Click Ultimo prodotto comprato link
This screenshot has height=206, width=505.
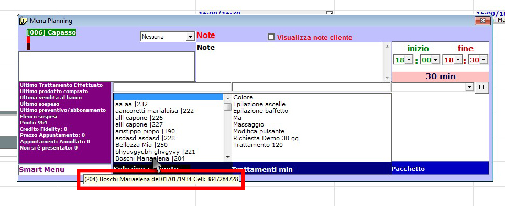(x=54, y=91)
